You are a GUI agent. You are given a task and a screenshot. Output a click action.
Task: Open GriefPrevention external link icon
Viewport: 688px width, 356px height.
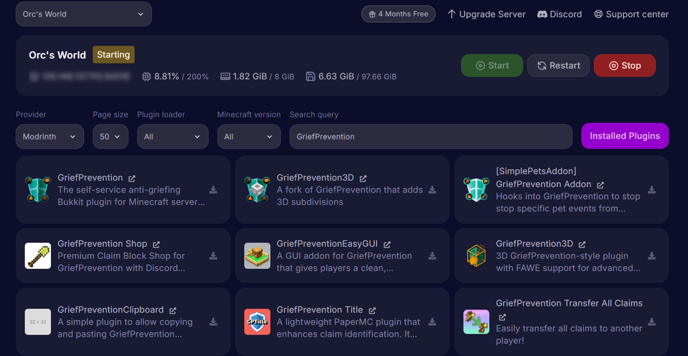click(132, 178)
